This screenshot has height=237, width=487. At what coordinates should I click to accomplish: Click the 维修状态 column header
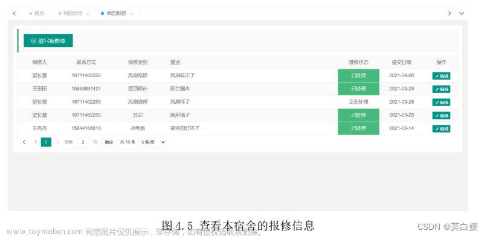tap(358, 62)
